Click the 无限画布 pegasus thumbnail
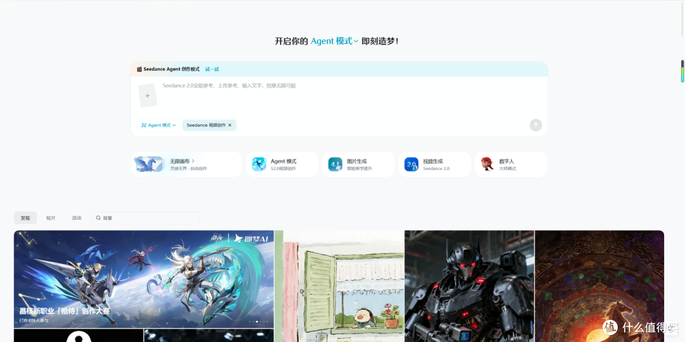The height and width of the screenshot is (342, 685). coord(148,164)
